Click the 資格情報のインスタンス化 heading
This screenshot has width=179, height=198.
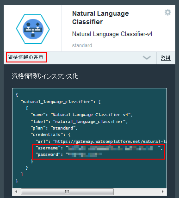[45, 76]
